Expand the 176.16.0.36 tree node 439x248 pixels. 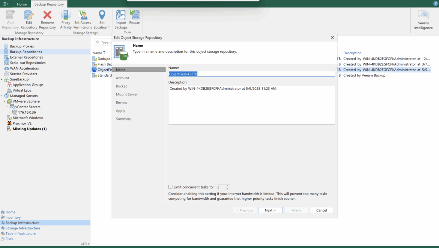click(x=10, y=113)
